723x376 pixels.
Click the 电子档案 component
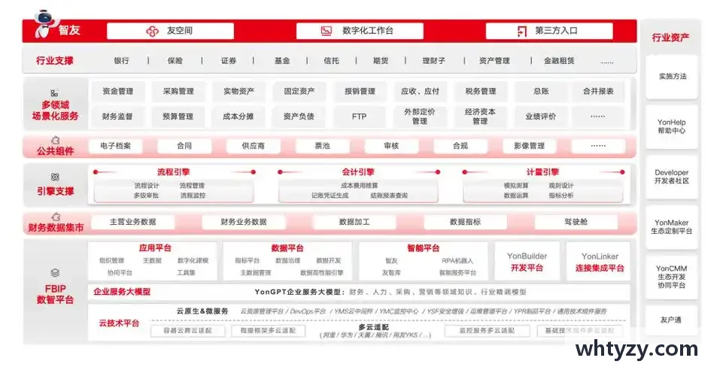pos(115,146)
